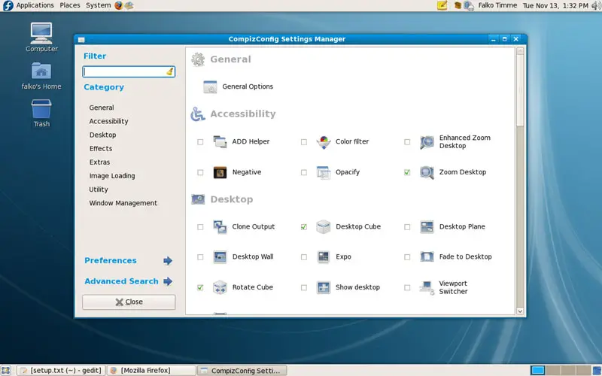The height and width of the screenshot is (376, 602).
Task: Click the Falko Timme user name in the panel
Action: [x=497, y=5]
